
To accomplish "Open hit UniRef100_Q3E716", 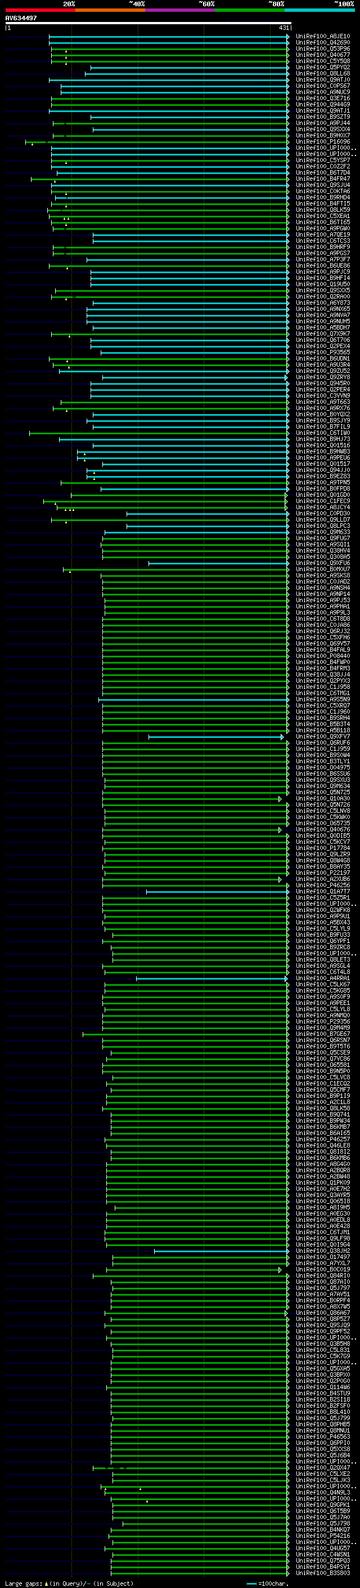I will (x=323, y=98).
